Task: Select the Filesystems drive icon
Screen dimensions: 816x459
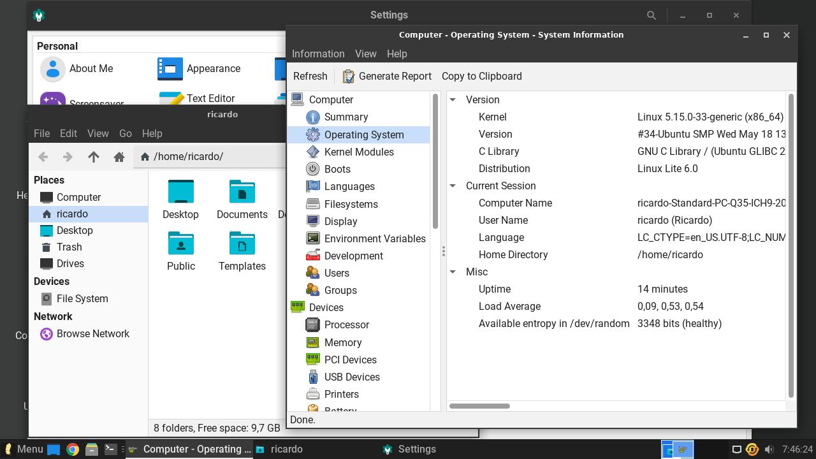Action: click(x=312, y=204)
